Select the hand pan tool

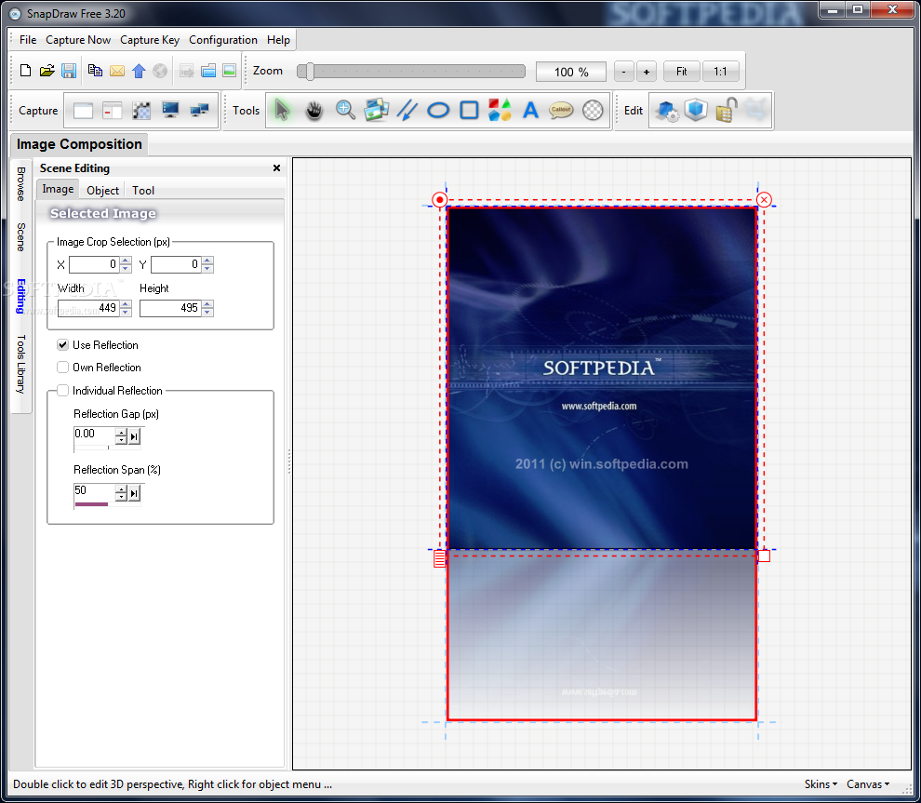[x=314, y=110]
